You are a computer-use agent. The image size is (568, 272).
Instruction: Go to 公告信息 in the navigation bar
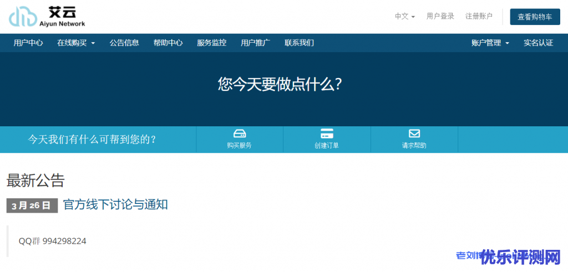124,43
